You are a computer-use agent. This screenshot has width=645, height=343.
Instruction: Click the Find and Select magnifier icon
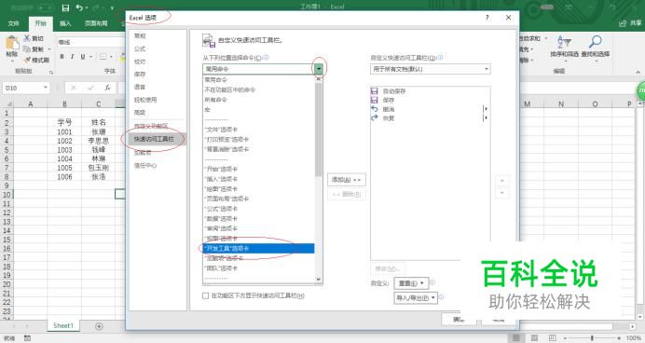tap(596, 42)
